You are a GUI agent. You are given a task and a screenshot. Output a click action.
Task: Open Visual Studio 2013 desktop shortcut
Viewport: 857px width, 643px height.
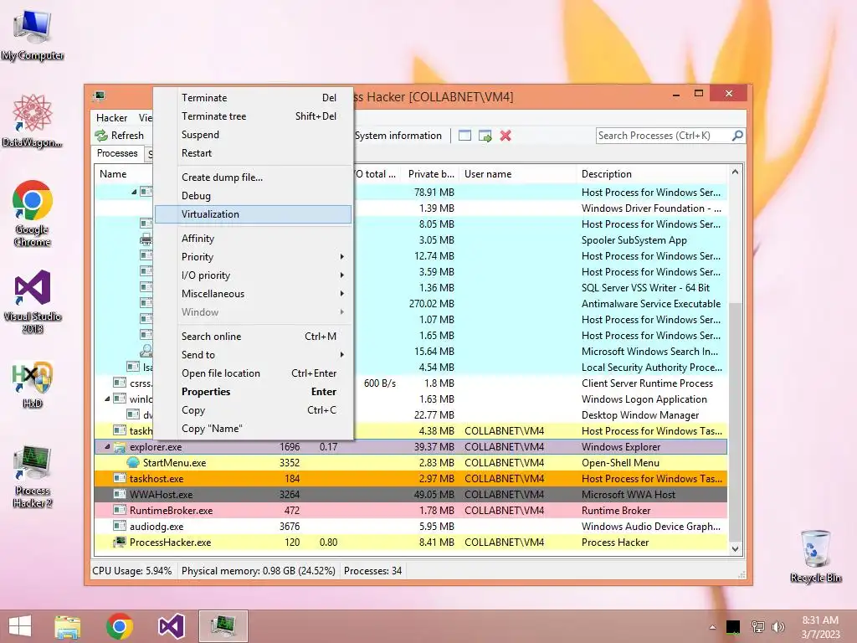tap(33, 301)
